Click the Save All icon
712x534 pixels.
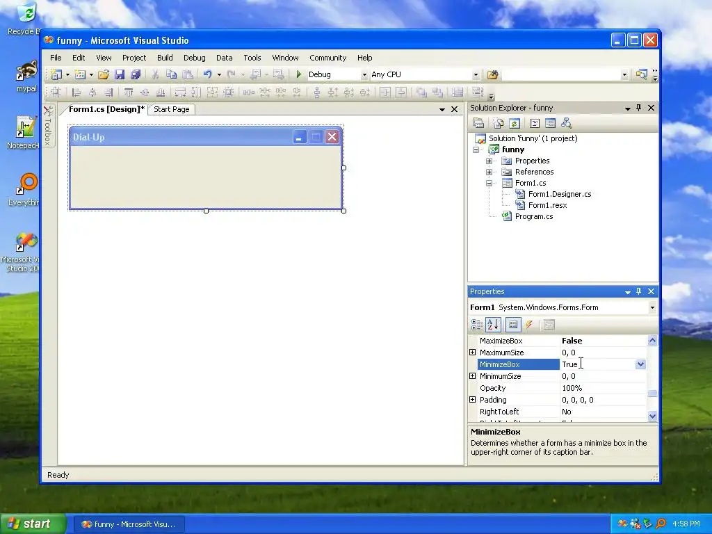click(136, 74)
